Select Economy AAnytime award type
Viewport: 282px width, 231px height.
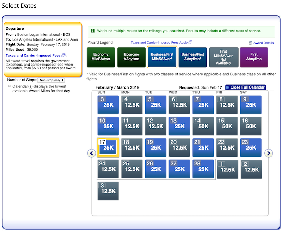click(x=131, y=57)
